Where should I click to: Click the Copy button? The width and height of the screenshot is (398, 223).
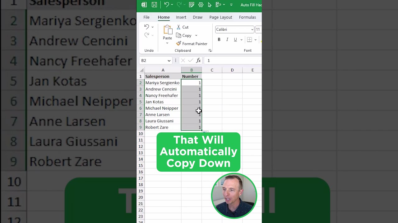[184, 35]
